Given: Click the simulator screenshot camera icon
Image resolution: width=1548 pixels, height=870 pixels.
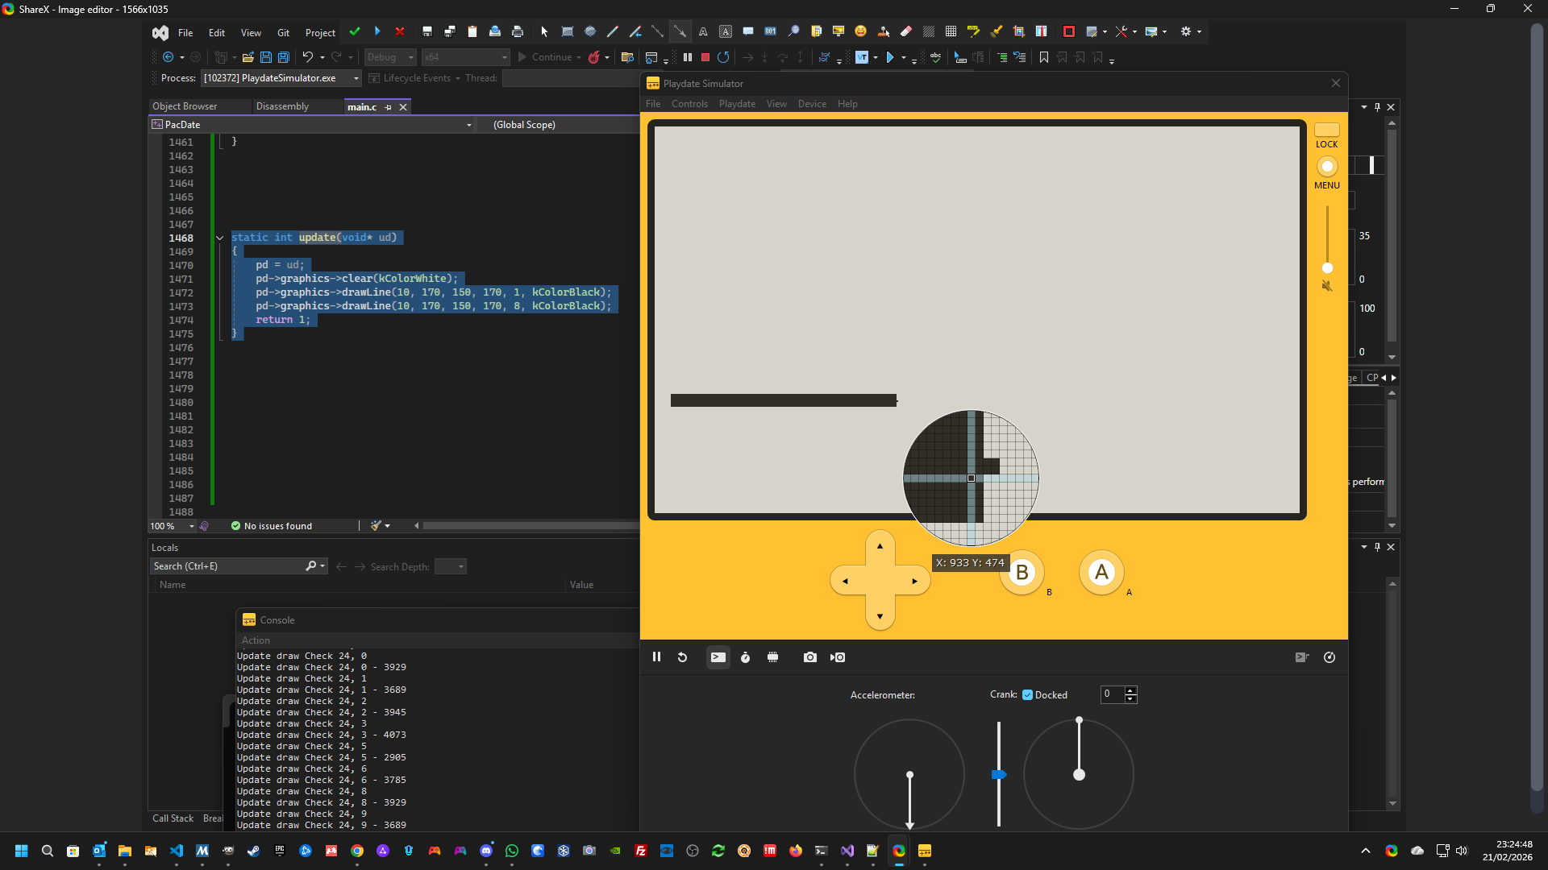Looking at the screenshot, I should (809, 657).
